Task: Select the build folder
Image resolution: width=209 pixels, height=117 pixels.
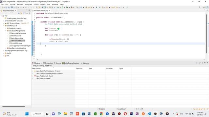Action: click(9, 53)
